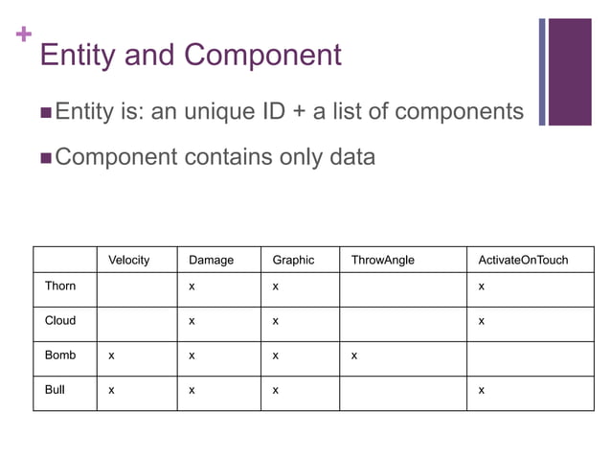Viewport: 611px width, 458px height.
Task: Click the x in Bomb's ThrowAngle cell
Action: pyautogui.click(x=353, y=356)
